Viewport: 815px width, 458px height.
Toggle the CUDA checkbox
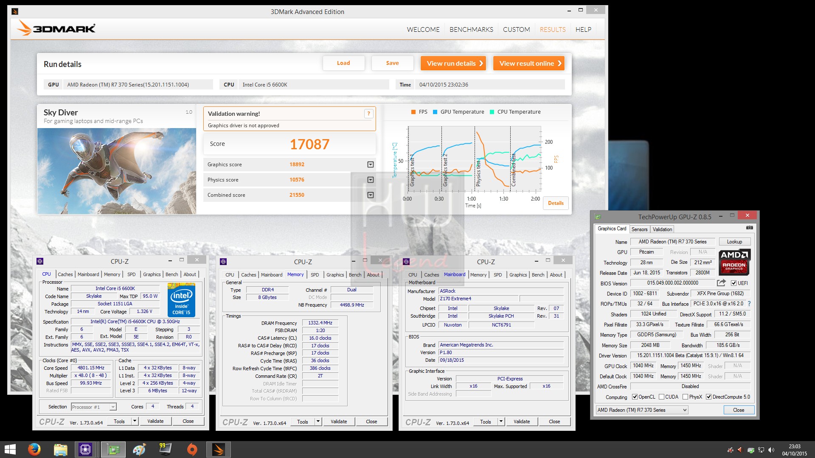click(x=662, y=397)
